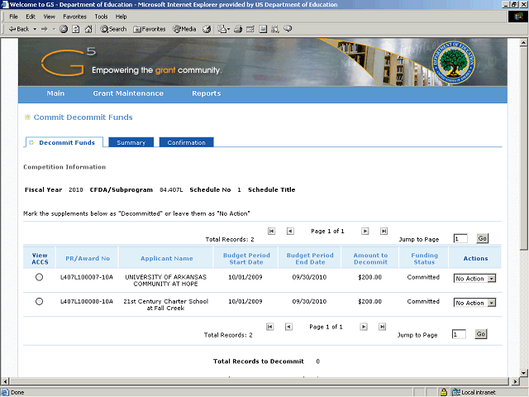The height and width of the screenshot is (397, 529).
Task: Click the Media toolbar button
Action: [x=184, y=29]
